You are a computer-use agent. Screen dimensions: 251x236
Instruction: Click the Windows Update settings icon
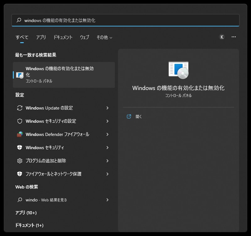coord(19,108)
